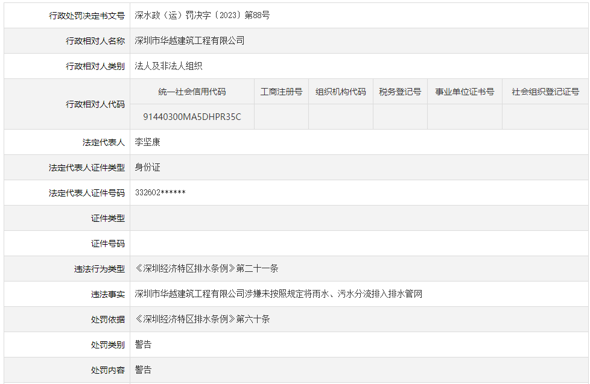
Task: Click the 违法行为类型 label
Action: pos(100,269)
